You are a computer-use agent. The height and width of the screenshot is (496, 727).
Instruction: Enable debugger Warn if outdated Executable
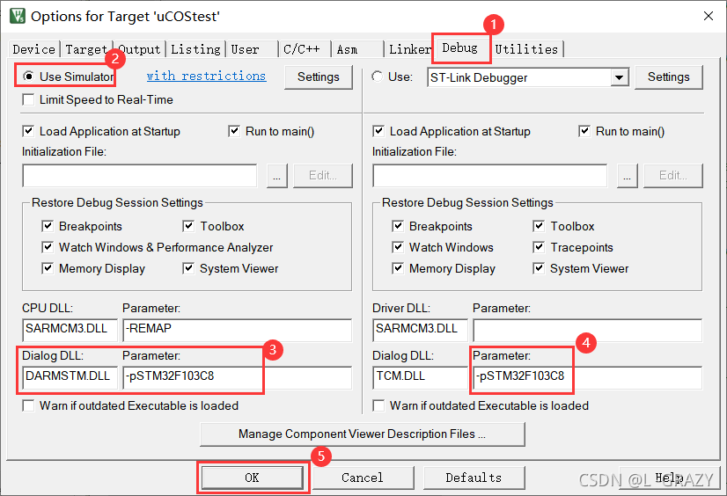pos(378,405)
